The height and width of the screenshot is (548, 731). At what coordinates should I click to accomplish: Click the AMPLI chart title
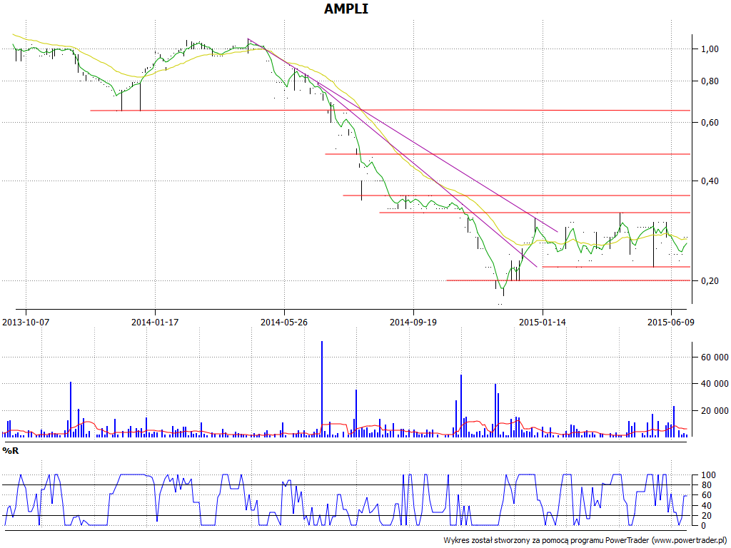pos(346,9)
